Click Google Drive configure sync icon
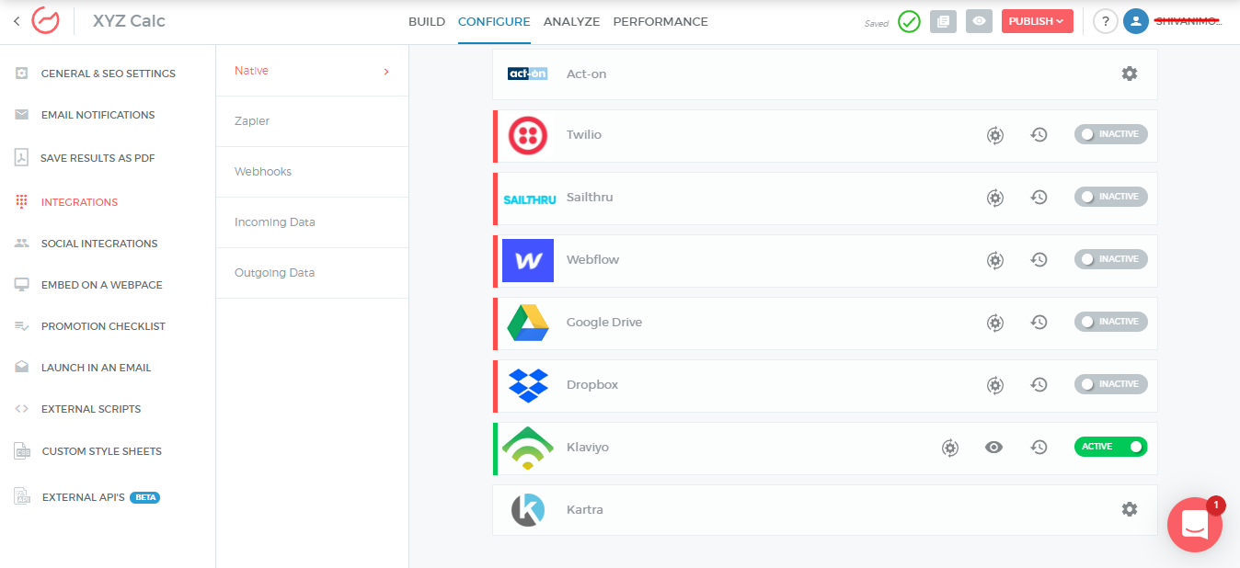This screenshot has height=568, width=1240. click(x=995, y=323)
